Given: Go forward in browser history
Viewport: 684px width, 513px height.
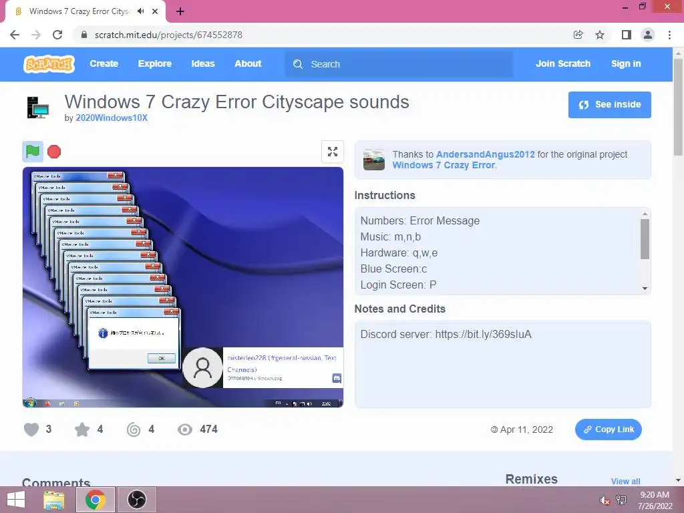Looking at the screenshot, I should coord(36,35).
